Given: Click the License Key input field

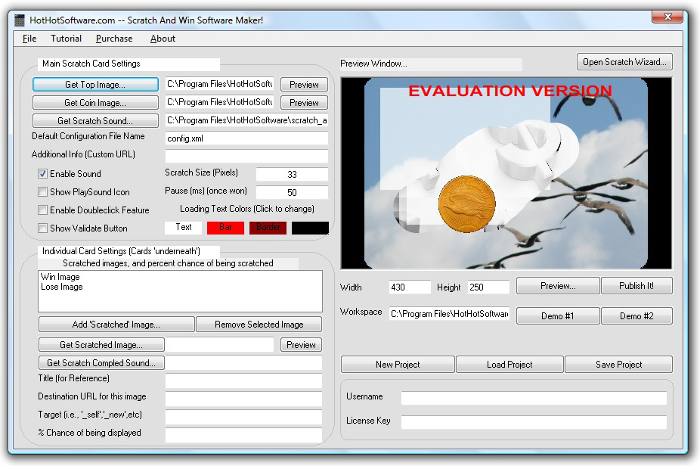Looking at the screenshot, I should [x=534, y=422].
